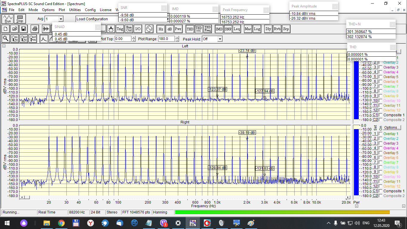Click the SNR toolbar button
This screenshot has width=407, height=229.
click(228, 29)
